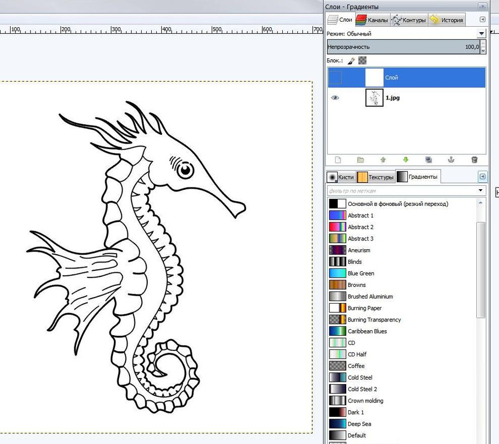
Task: Toggle lock alpha channel checkerboard icon
Action: [x=362, y=60]
